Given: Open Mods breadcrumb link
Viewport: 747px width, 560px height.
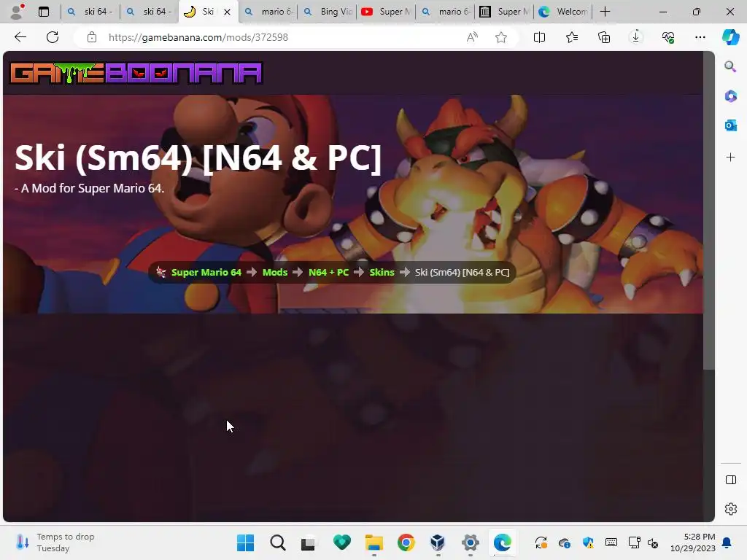Looking at the screenshot, I should pyautogui.click(x=275, y=273).
